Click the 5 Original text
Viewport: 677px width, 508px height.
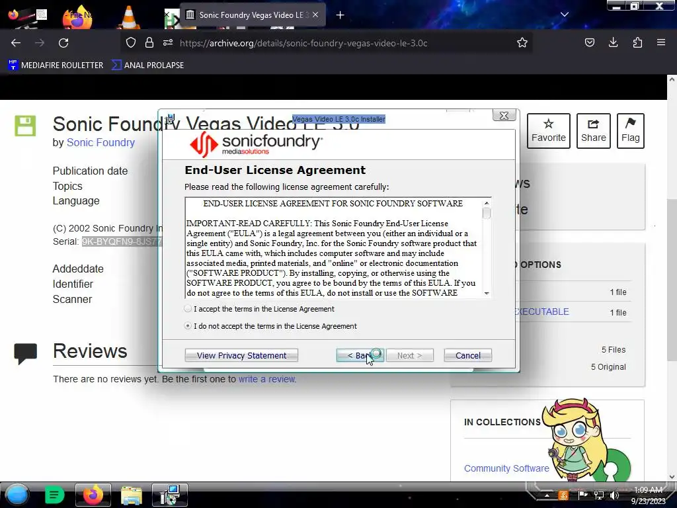(608, 366)
